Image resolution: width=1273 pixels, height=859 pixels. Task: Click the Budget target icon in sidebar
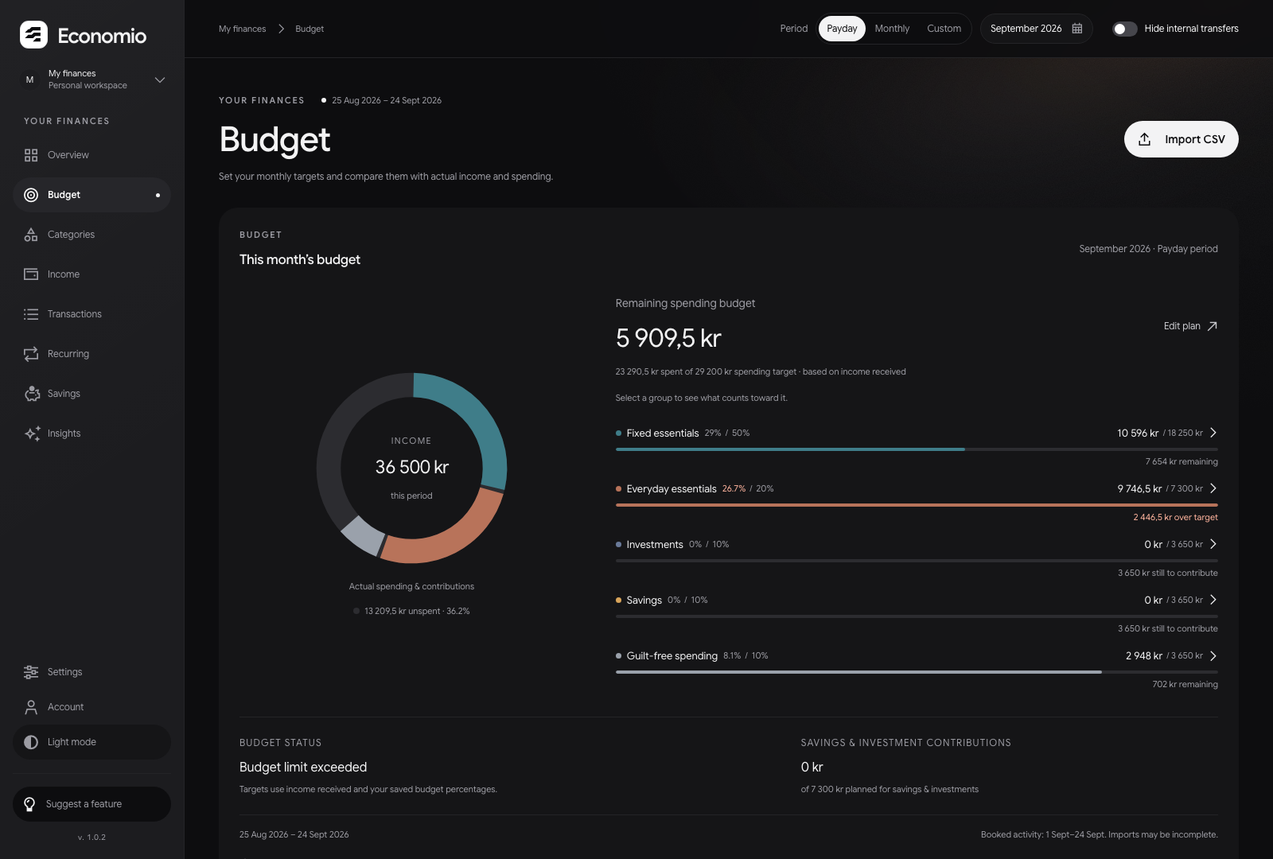pyautogui.click(x=31, y=195)
